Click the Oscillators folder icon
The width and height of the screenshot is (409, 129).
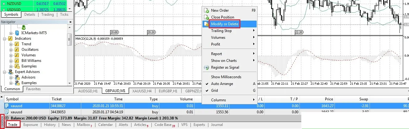(x=17, y=50)
